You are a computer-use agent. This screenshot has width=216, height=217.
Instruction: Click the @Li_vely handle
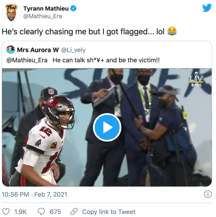[x=73, y=50]
